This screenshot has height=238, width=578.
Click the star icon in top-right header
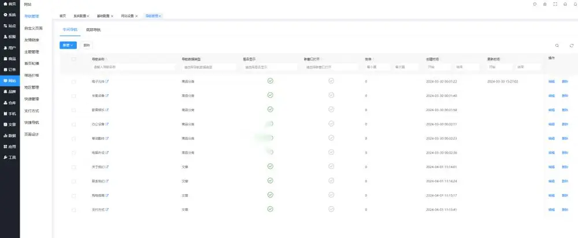(545, 4)
